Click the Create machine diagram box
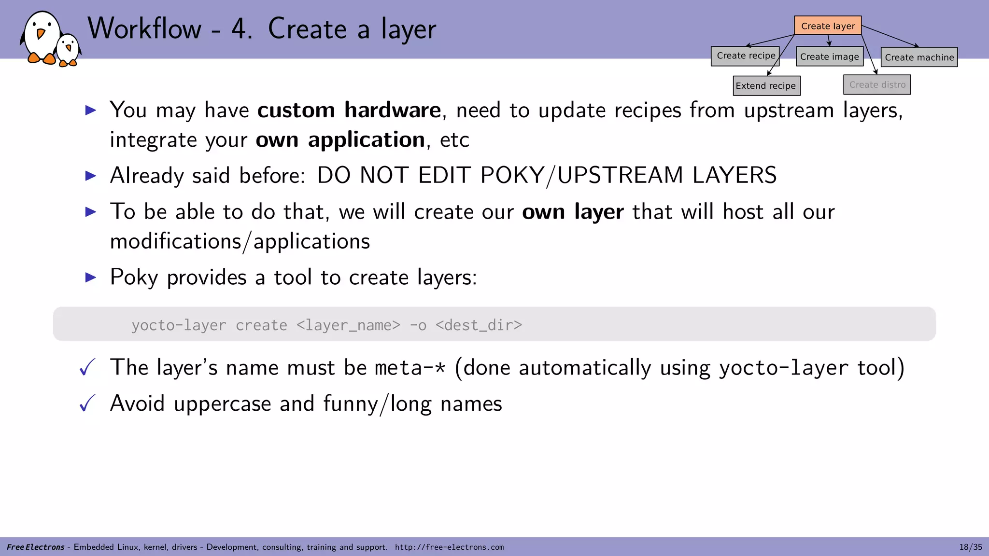The image size is (989, 556). pos(919,57)
